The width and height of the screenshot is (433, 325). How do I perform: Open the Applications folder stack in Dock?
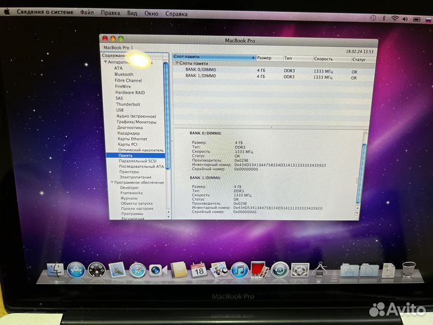coord(349,270)
